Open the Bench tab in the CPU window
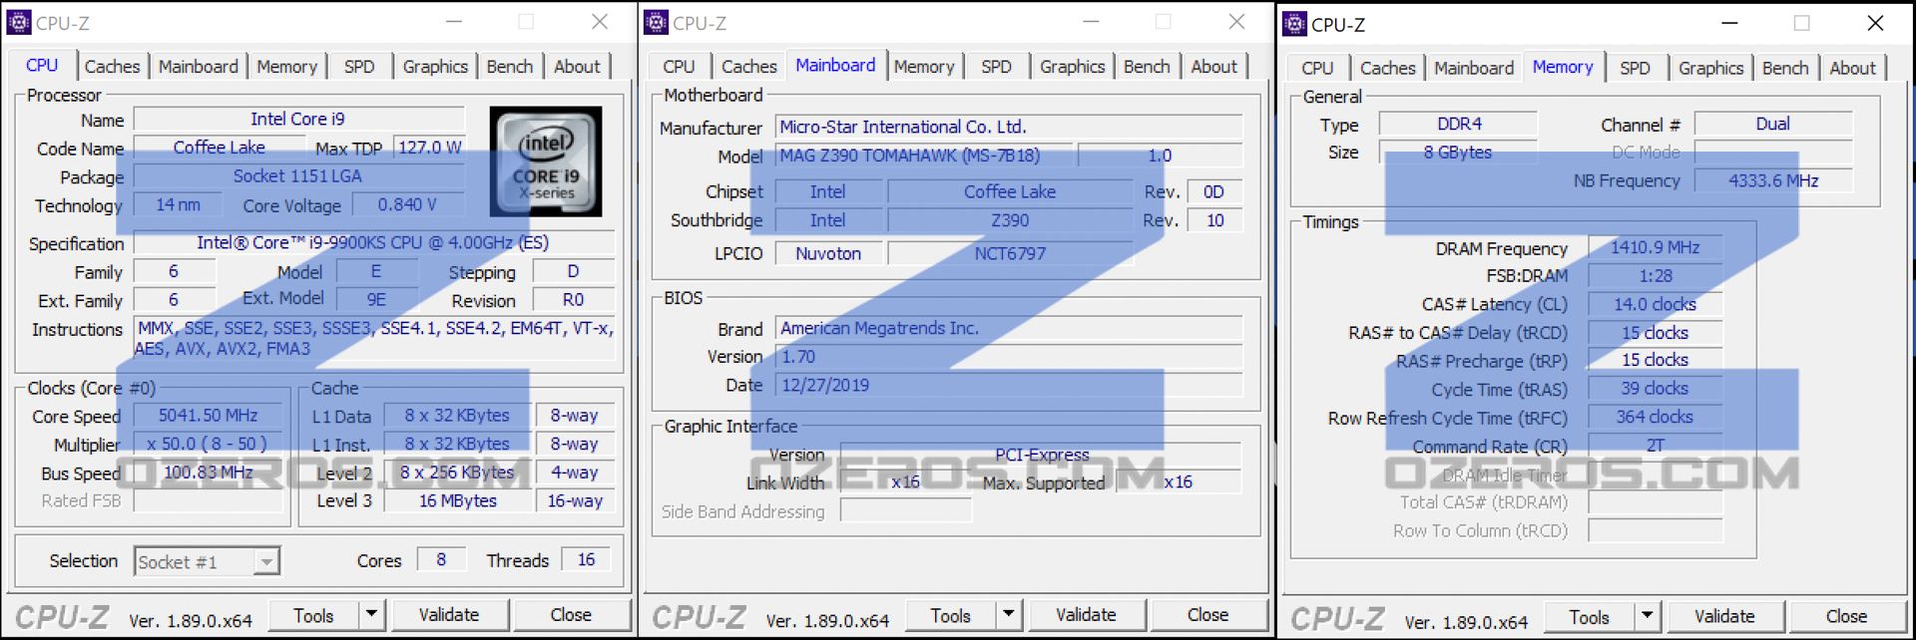The width and height of the screenshot is (1916, 640). pos(510,67)
